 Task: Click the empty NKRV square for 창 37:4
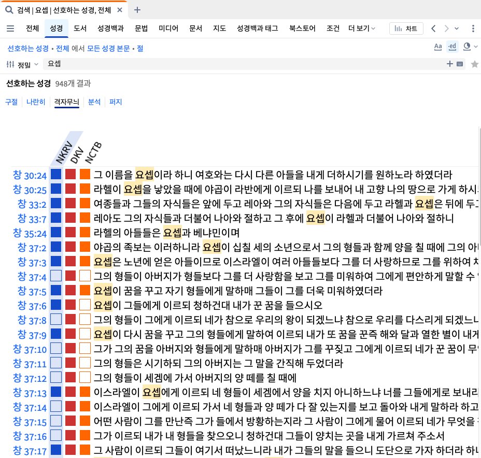56,276
